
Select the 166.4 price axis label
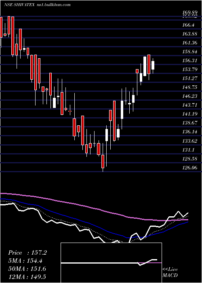click(188, 25)
